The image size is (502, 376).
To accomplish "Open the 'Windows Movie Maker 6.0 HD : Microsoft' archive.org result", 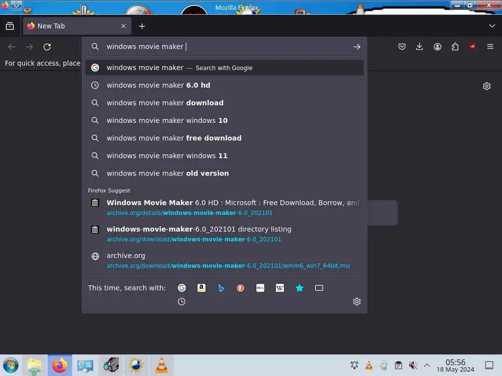I will pos(225,208).
